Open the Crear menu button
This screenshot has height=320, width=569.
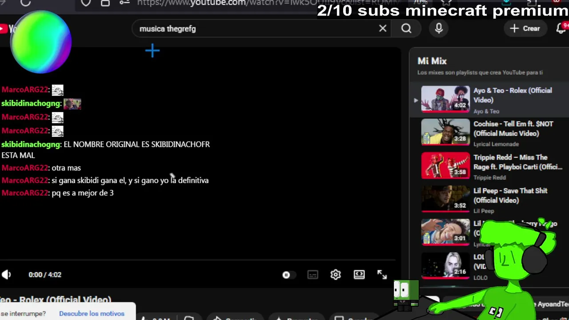(525, 28)
